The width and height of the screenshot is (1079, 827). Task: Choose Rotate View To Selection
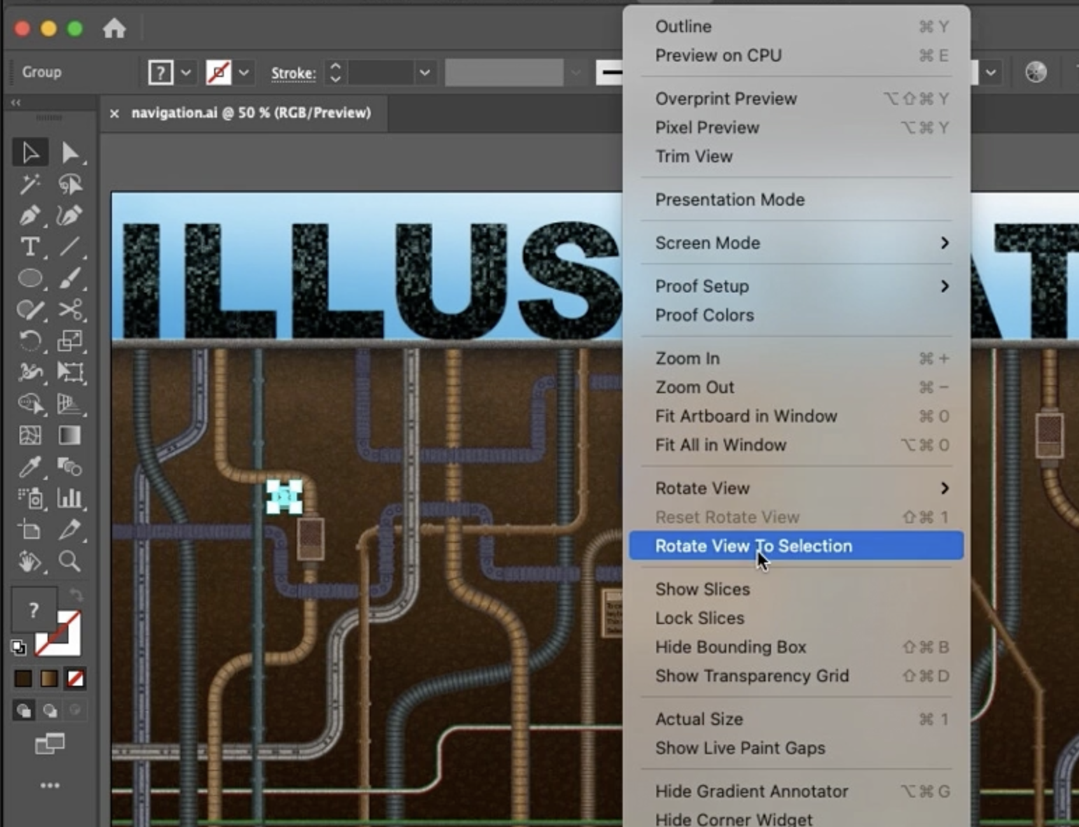pyautogui.click(x=796, y=546)
